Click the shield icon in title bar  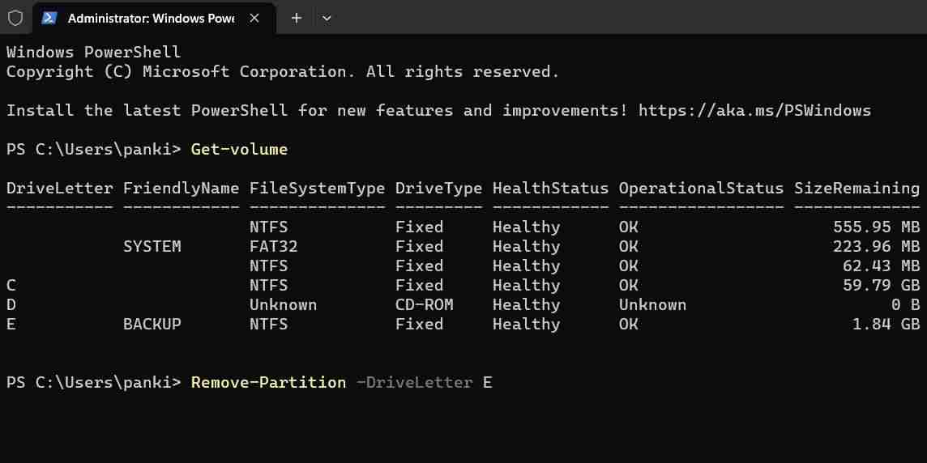click(15, 18)
